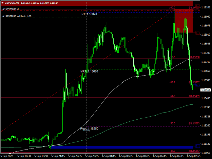Click the 6 Sep 06:35 time label
Viewport: 212px width, 159px height.
click(177, 156)
